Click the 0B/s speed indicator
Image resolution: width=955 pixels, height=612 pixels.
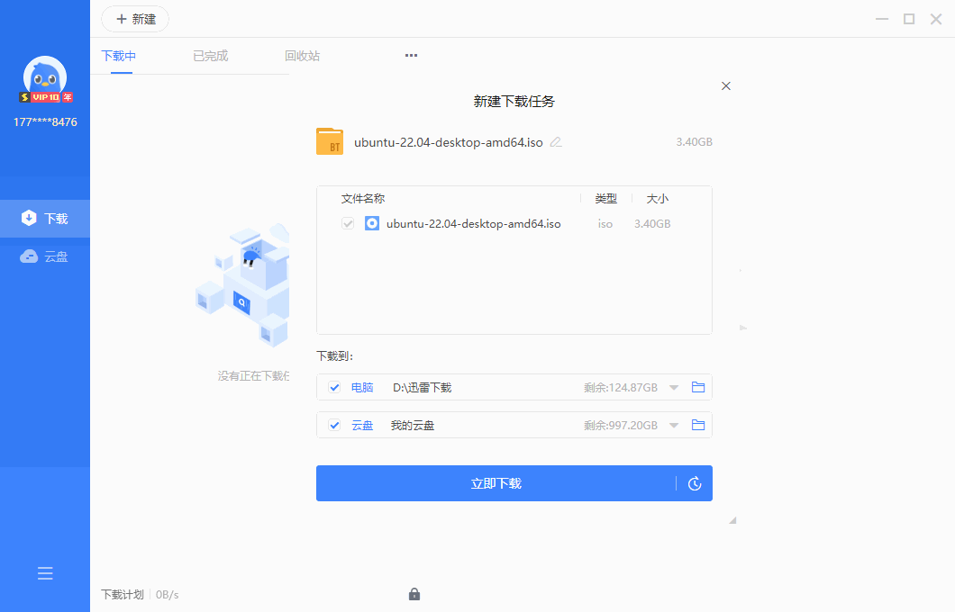(167, 594)
